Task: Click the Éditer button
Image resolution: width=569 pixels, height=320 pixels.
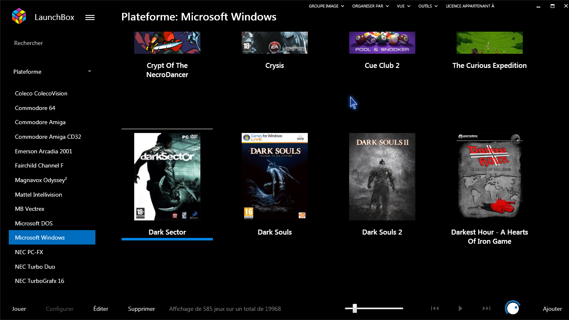Action: 101,309
